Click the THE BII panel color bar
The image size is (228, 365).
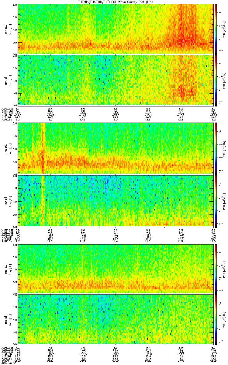click(x=216, y=319)
